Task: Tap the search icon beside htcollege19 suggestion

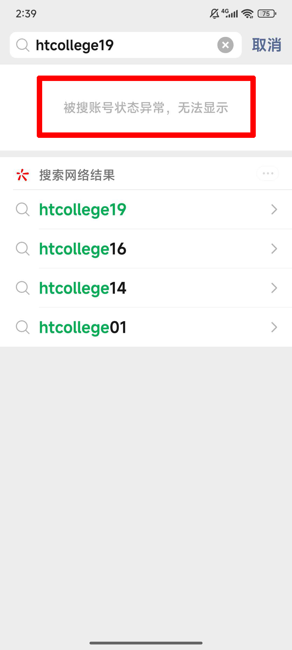Action: [x=23, y=209]
